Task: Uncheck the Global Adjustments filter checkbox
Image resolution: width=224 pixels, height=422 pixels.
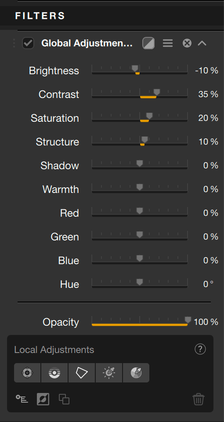Action: [28, 43]
